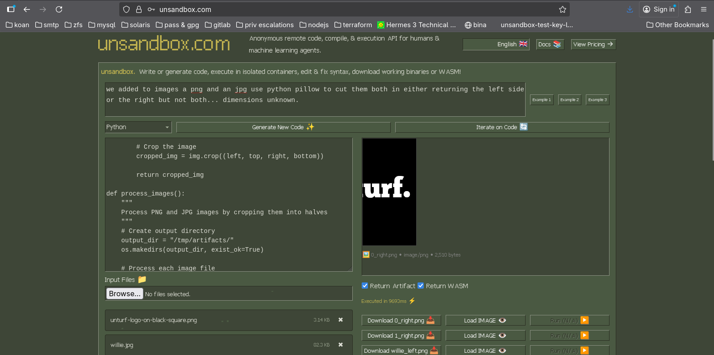Screen dimensions: 714x355
Task: Open the browser hamburger menu
Action: pos(704,9)
